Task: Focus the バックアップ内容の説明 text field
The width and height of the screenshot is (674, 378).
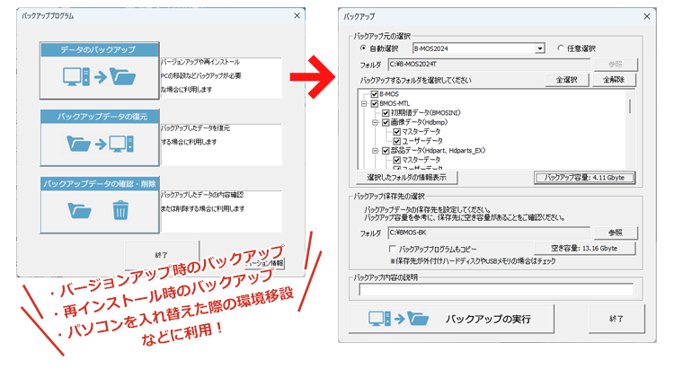Action: pyautogui.click(x=496, y=290)
